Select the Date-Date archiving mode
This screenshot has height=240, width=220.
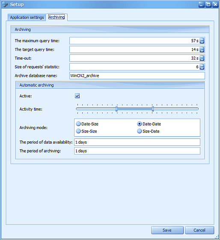click(139, 124)
